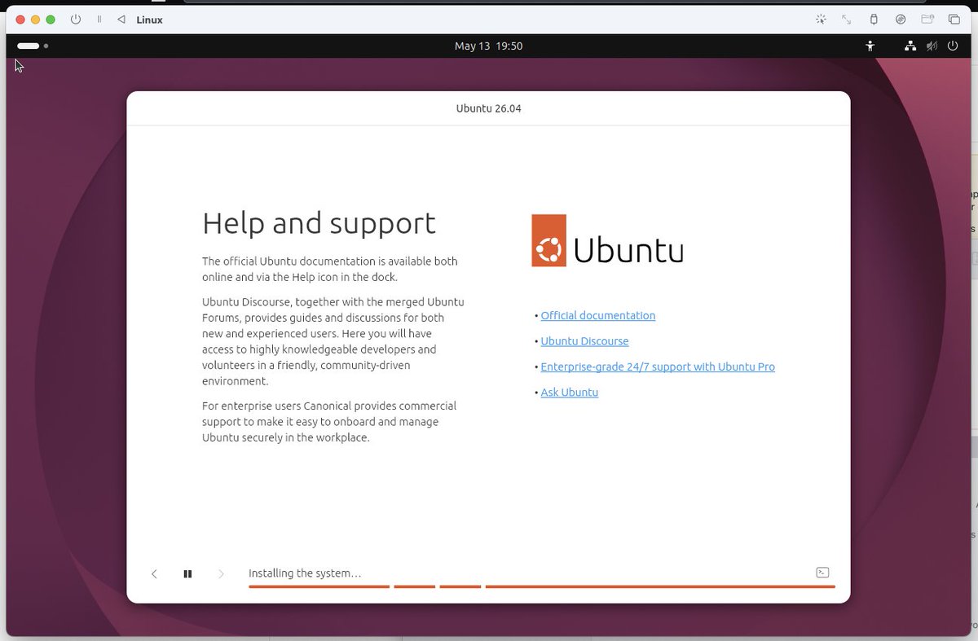Open the shared folder toolbar icon

tap(927, 20)
